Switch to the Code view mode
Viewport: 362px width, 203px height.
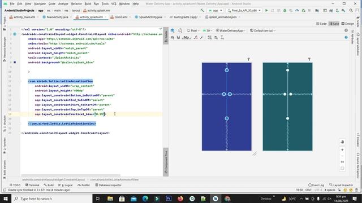[321, 24]
